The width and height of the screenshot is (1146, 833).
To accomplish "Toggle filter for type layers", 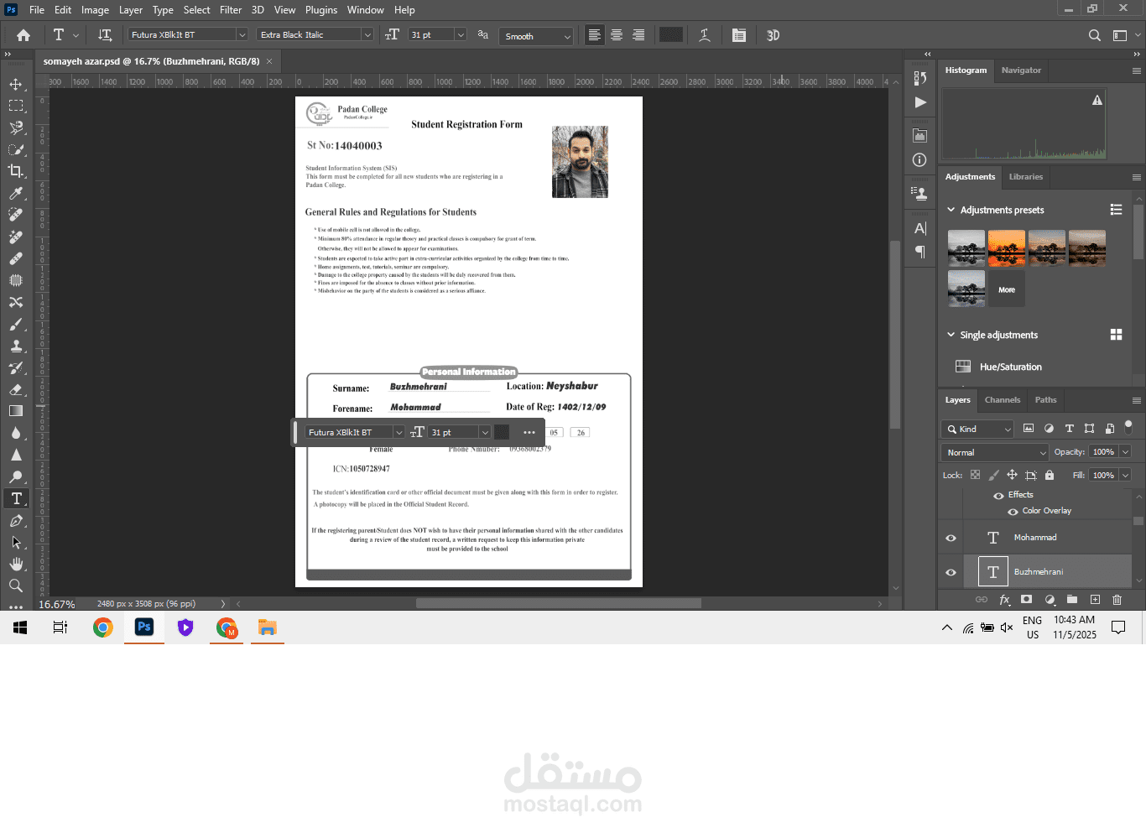I will pyautogui.click(x=1069, y=429).
